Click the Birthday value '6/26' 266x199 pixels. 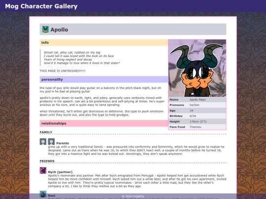[x=193, y=116]
